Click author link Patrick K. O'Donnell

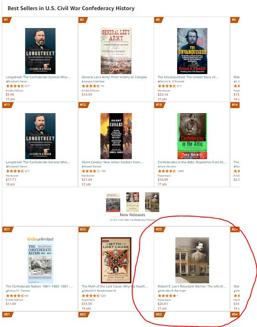tap(172, 81)
